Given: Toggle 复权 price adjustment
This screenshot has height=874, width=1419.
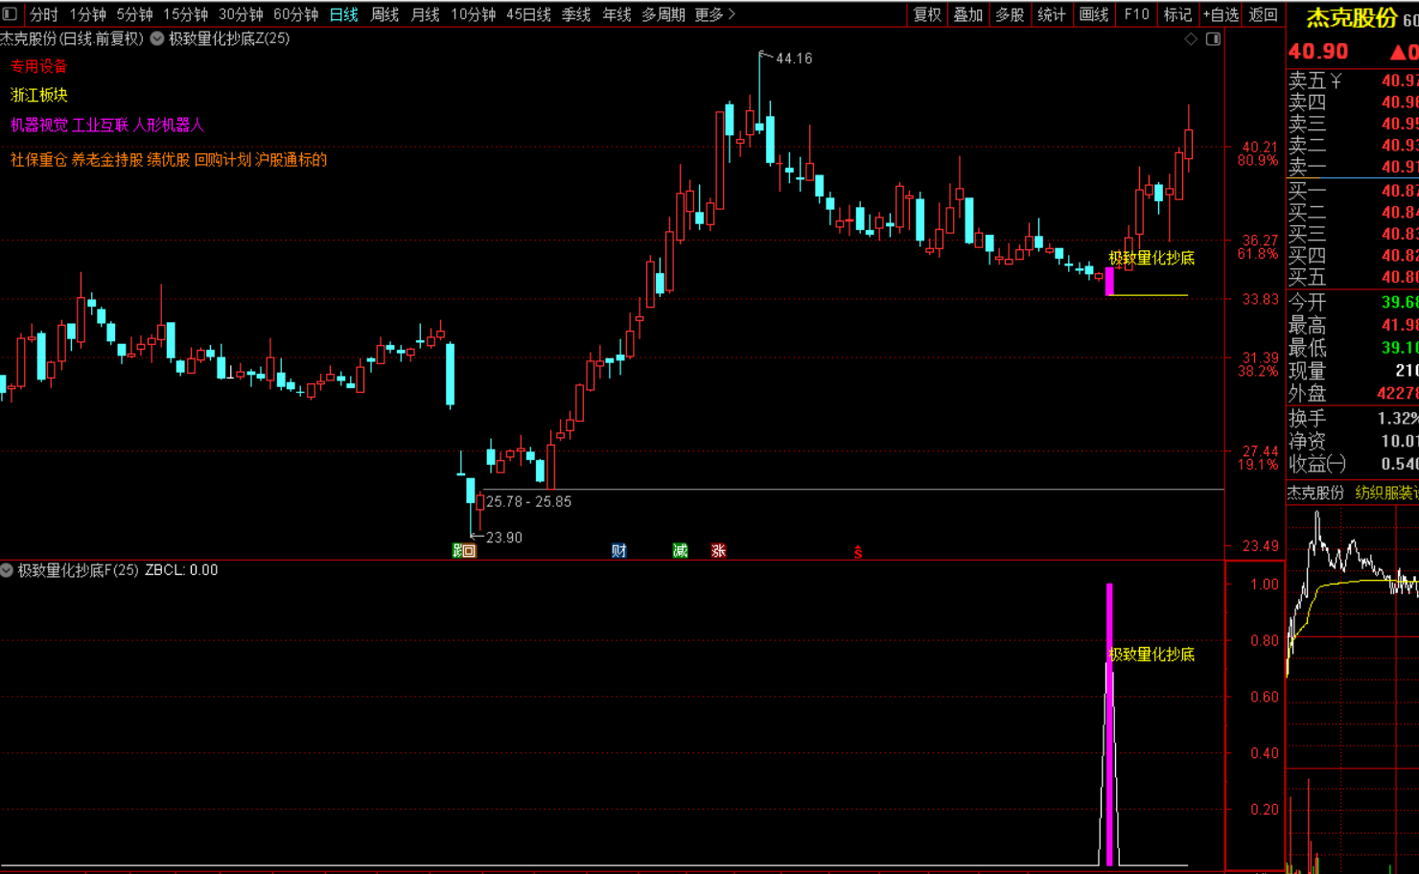Looking at the screenshot, I should pyautogui.click(x=926, y=14).
